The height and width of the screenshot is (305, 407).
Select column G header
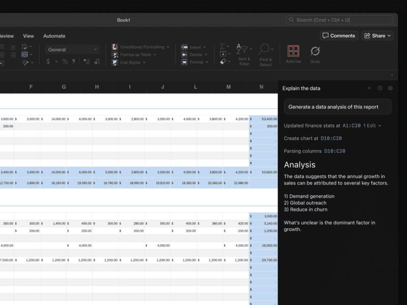[x=64, y=87]
